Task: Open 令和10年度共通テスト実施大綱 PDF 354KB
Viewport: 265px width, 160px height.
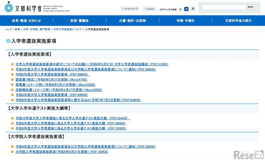Action: (x=73, y=118)
